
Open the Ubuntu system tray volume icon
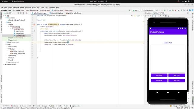(186, 1)
